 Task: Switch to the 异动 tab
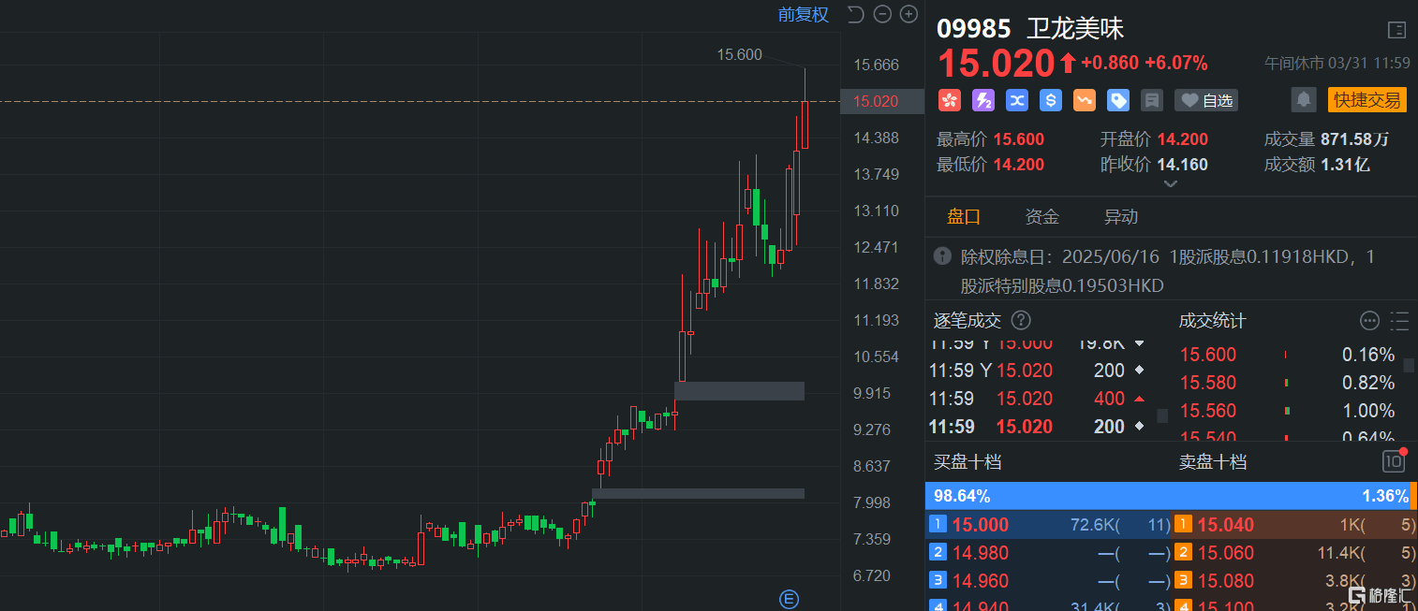pos(1120,217)
